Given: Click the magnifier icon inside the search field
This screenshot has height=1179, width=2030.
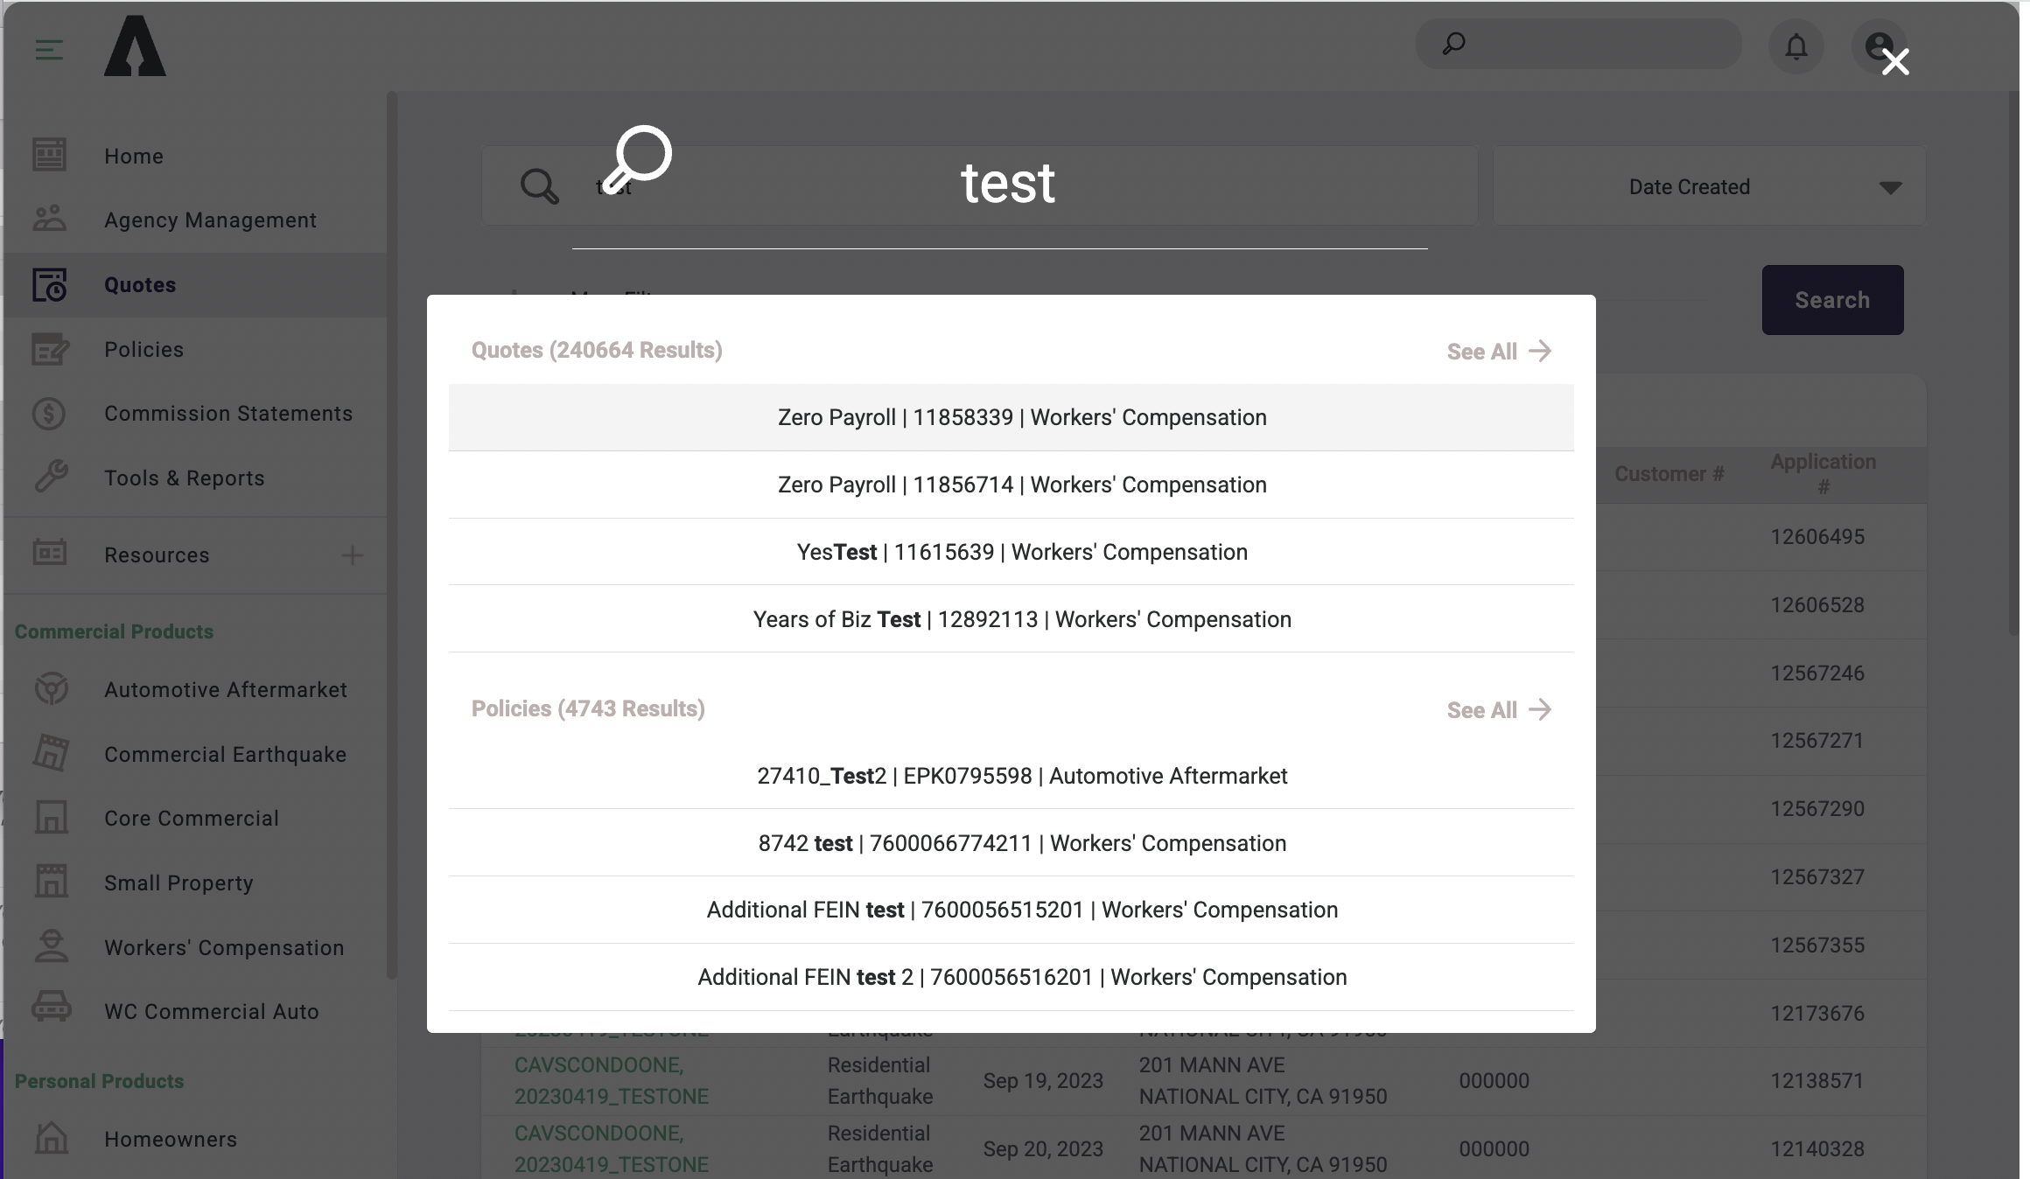Looking at the screenshot, I should [x=539, y=185].
